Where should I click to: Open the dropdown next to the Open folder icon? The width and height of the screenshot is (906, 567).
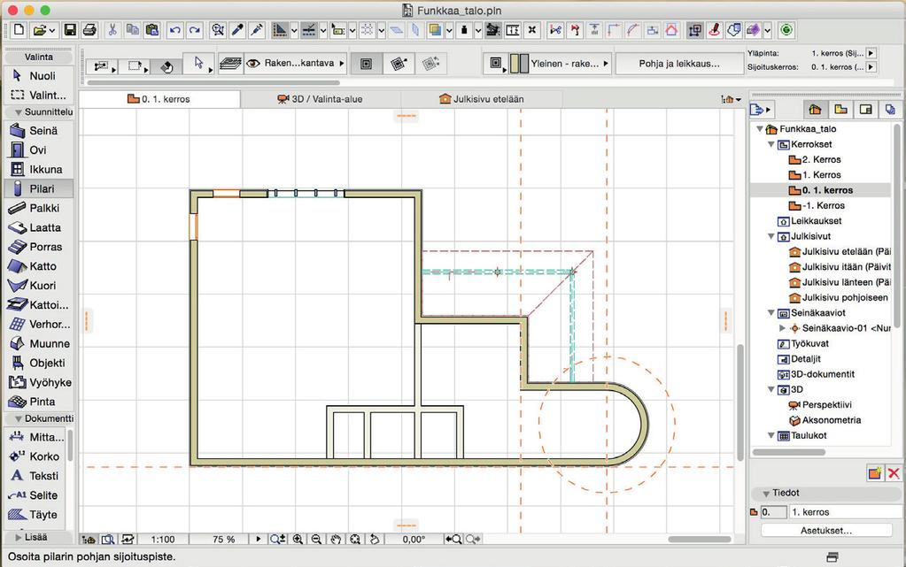[x=52, y=30]
